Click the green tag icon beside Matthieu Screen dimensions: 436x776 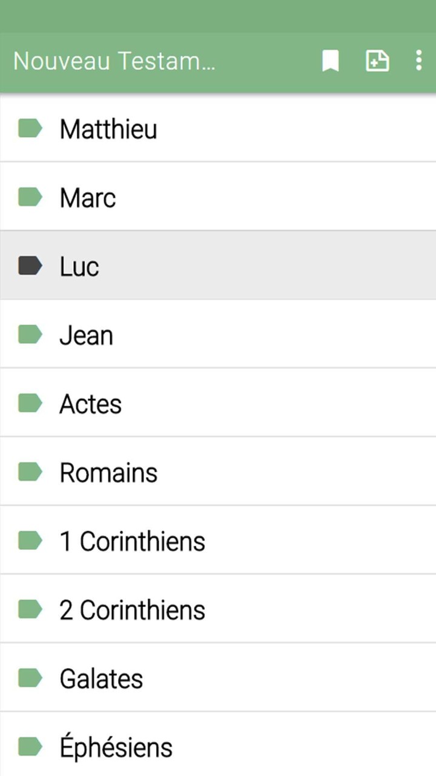coord(30,129)
